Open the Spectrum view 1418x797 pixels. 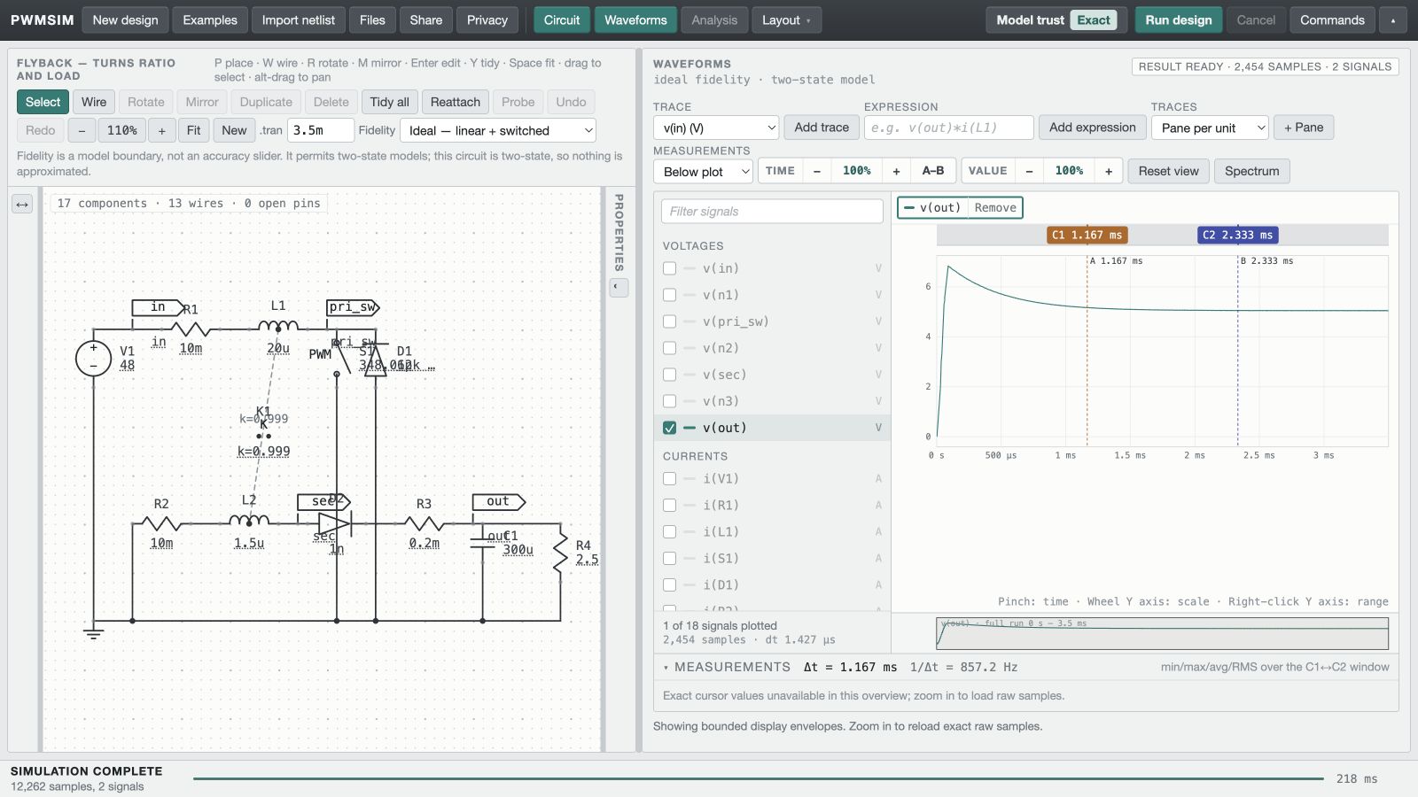1251,171
